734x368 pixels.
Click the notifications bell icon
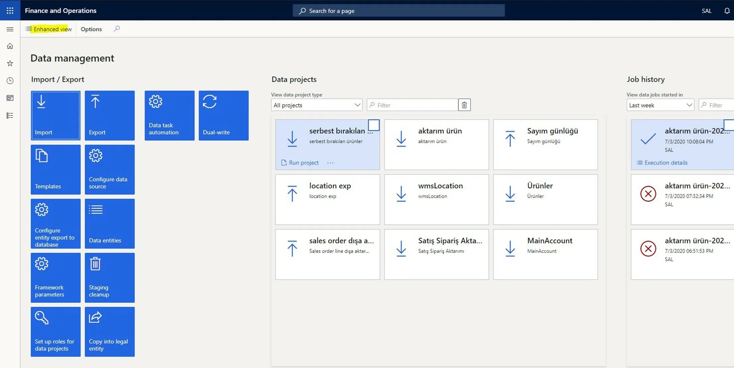pos(727,11)
